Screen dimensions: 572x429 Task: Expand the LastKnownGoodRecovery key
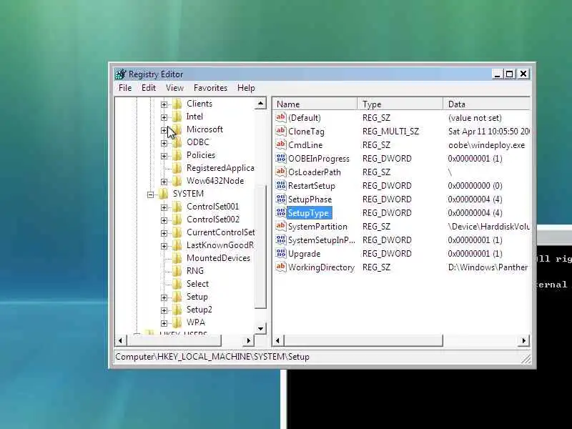point(164,246)
